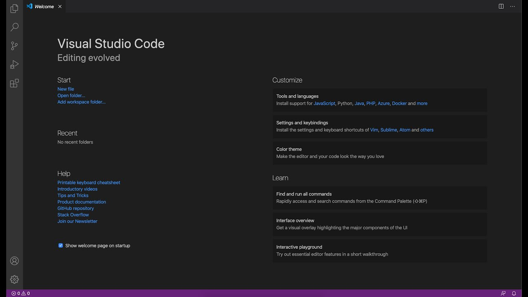Create a file via the New file link
This screenshot has height=297, width=528.
click(66, 89)
